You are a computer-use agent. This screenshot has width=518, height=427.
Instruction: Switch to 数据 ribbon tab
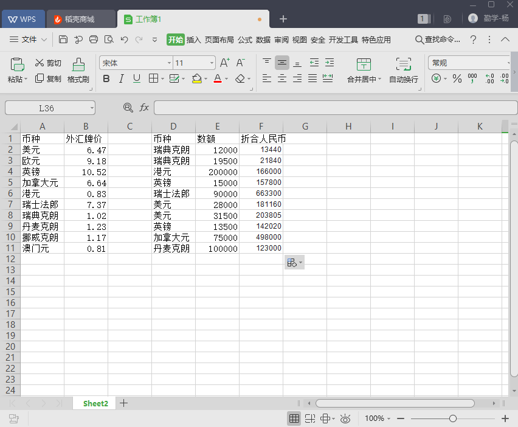pyautogui.click(x=263, y=40)
